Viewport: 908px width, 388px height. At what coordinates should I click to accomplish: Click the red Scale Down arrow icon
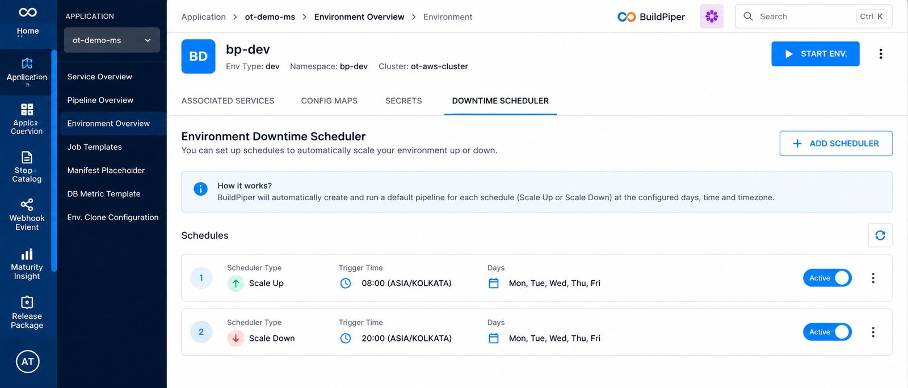pyautogui.click(x=236, y=338)
